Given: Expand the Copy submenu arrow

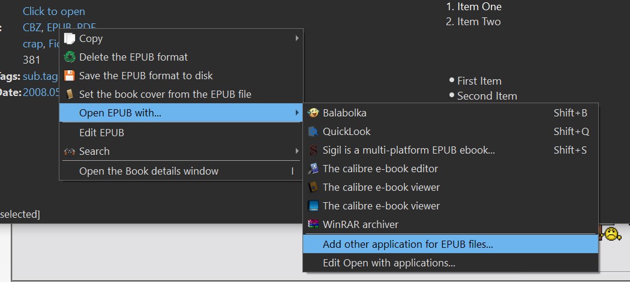Looking at the screenshot, I should point(297,38).
